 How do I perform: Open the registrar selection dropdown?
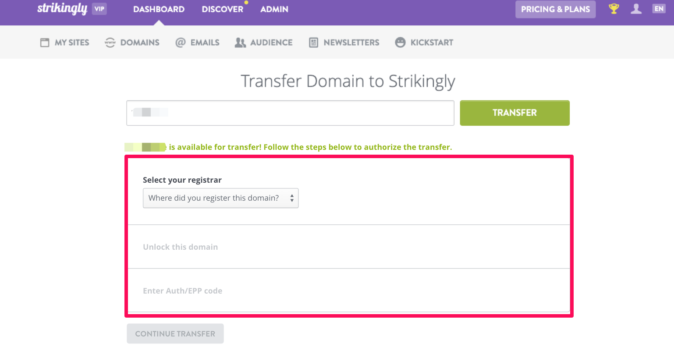(x=220, y=198)
